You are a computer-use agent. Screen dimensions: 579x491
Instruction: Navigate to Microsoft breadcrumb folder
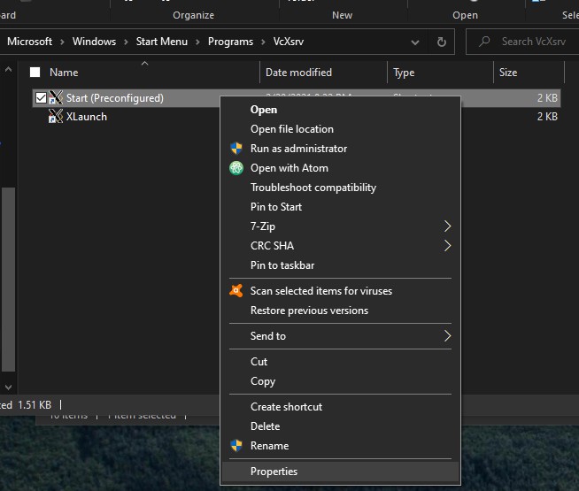(29, 42)
